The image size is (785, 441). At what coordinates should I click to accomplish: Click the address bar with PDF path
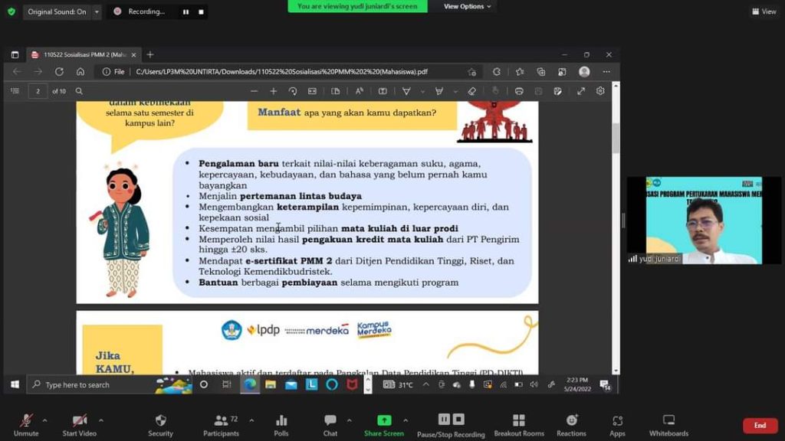coord(281,72)
